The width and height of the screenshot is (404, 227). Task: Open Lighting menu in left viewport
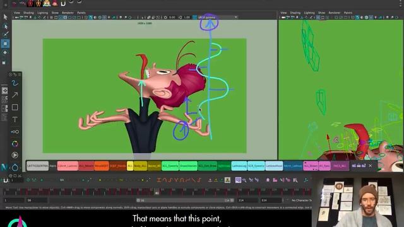tap(42, 13)
